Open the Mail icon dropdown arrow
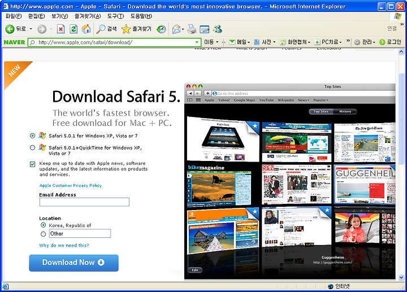 pos(183,29)
